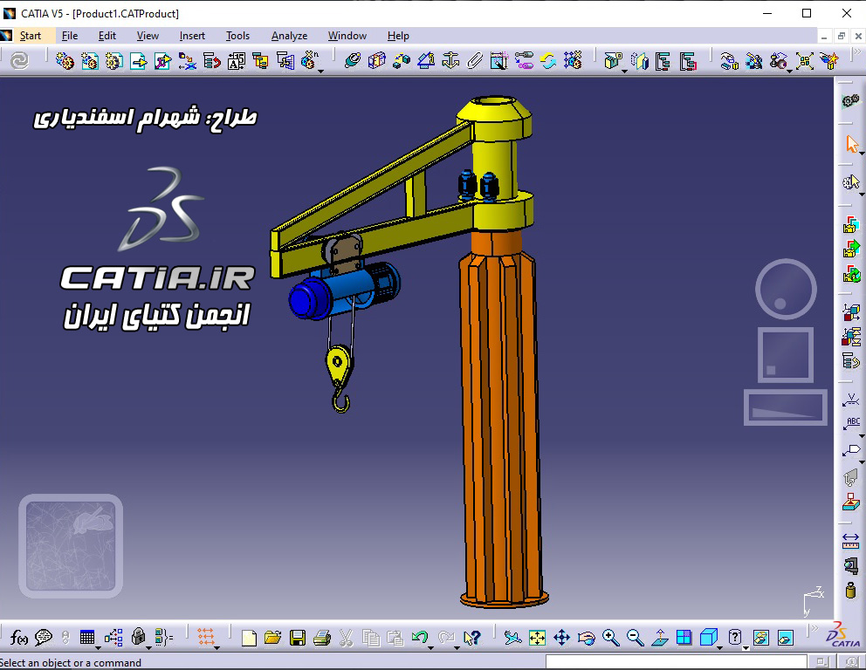Click the Save icon in the standard toolbar
This screenshot has width=866, height=670.
(297, 637)
